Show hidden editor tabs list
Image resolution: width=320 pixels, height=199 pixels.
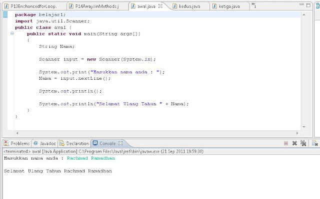[253, 5]
